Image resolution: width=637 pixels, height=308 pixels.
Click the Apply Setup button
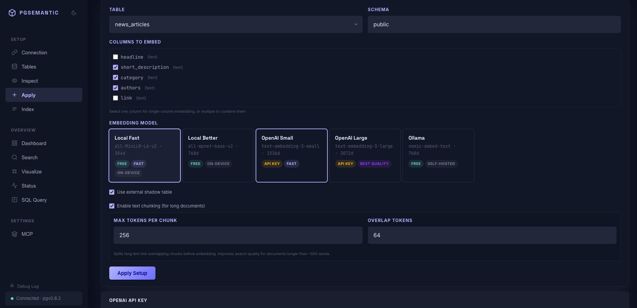[x=132, y=273]
